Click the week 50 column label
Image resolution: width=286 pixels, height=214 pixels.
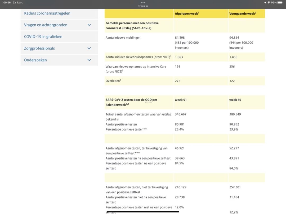235,100
